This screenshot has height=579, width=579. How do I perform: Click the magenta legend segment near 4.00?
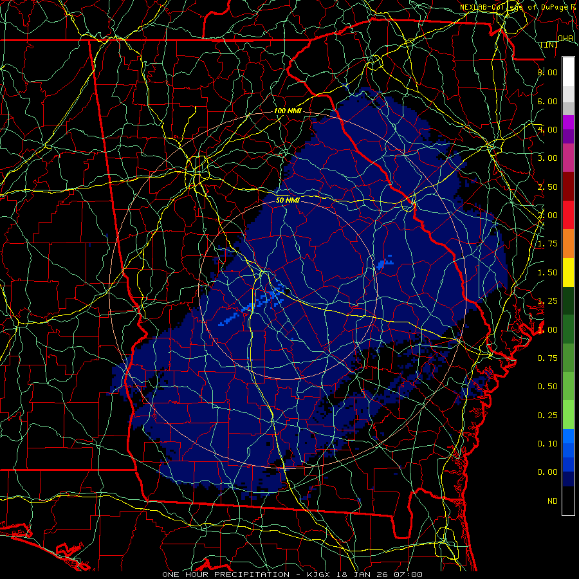click(568, 122)
